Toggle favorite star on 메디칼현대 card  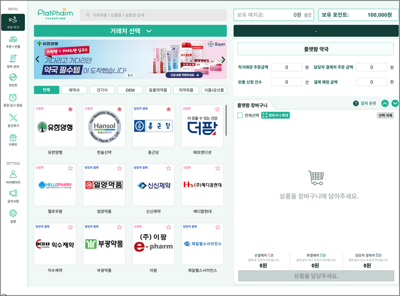pos(218,168)
